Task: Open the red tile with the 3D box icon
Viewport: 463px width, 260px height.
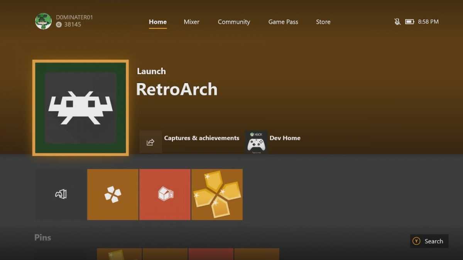Action: click(165, 194)
